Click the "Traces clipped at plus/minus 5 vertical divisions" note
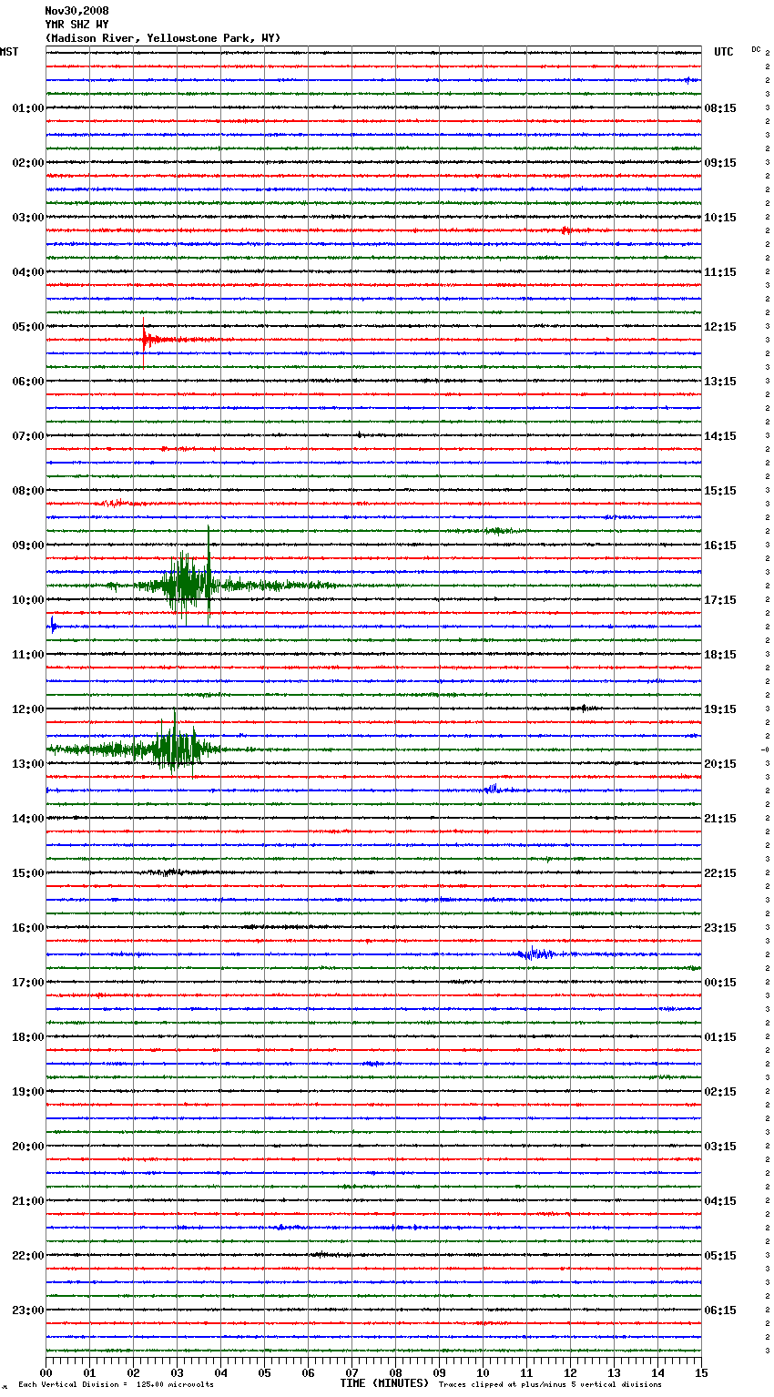The width and height of the screenshot is (774, 1397). (x=550, y=1385)
